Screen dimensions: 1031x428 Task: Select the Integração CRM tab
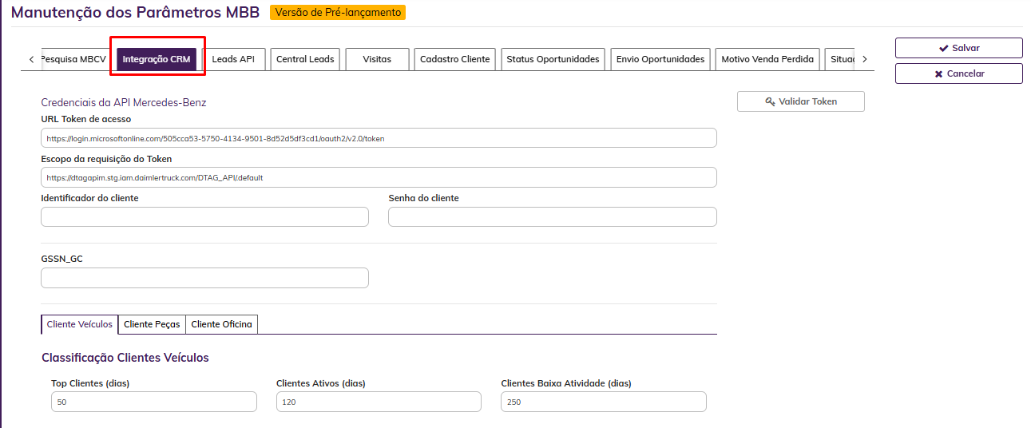pos(157,59)
